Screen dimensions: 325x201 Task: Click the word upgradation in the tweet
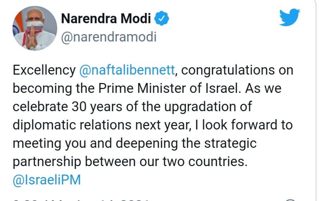point(200,107)
